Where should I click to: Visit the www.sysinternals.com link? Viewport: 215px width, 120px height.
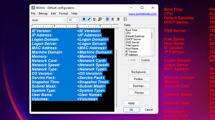(x=143, y=14)
